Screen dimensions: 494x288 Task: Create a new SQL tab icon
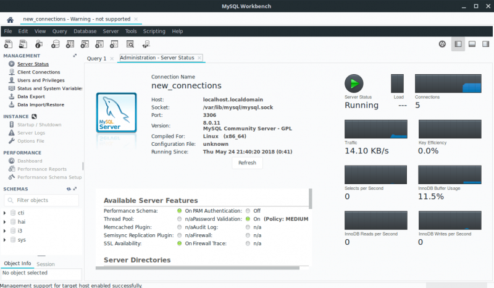pyautogui.click(x=9, y=44)
